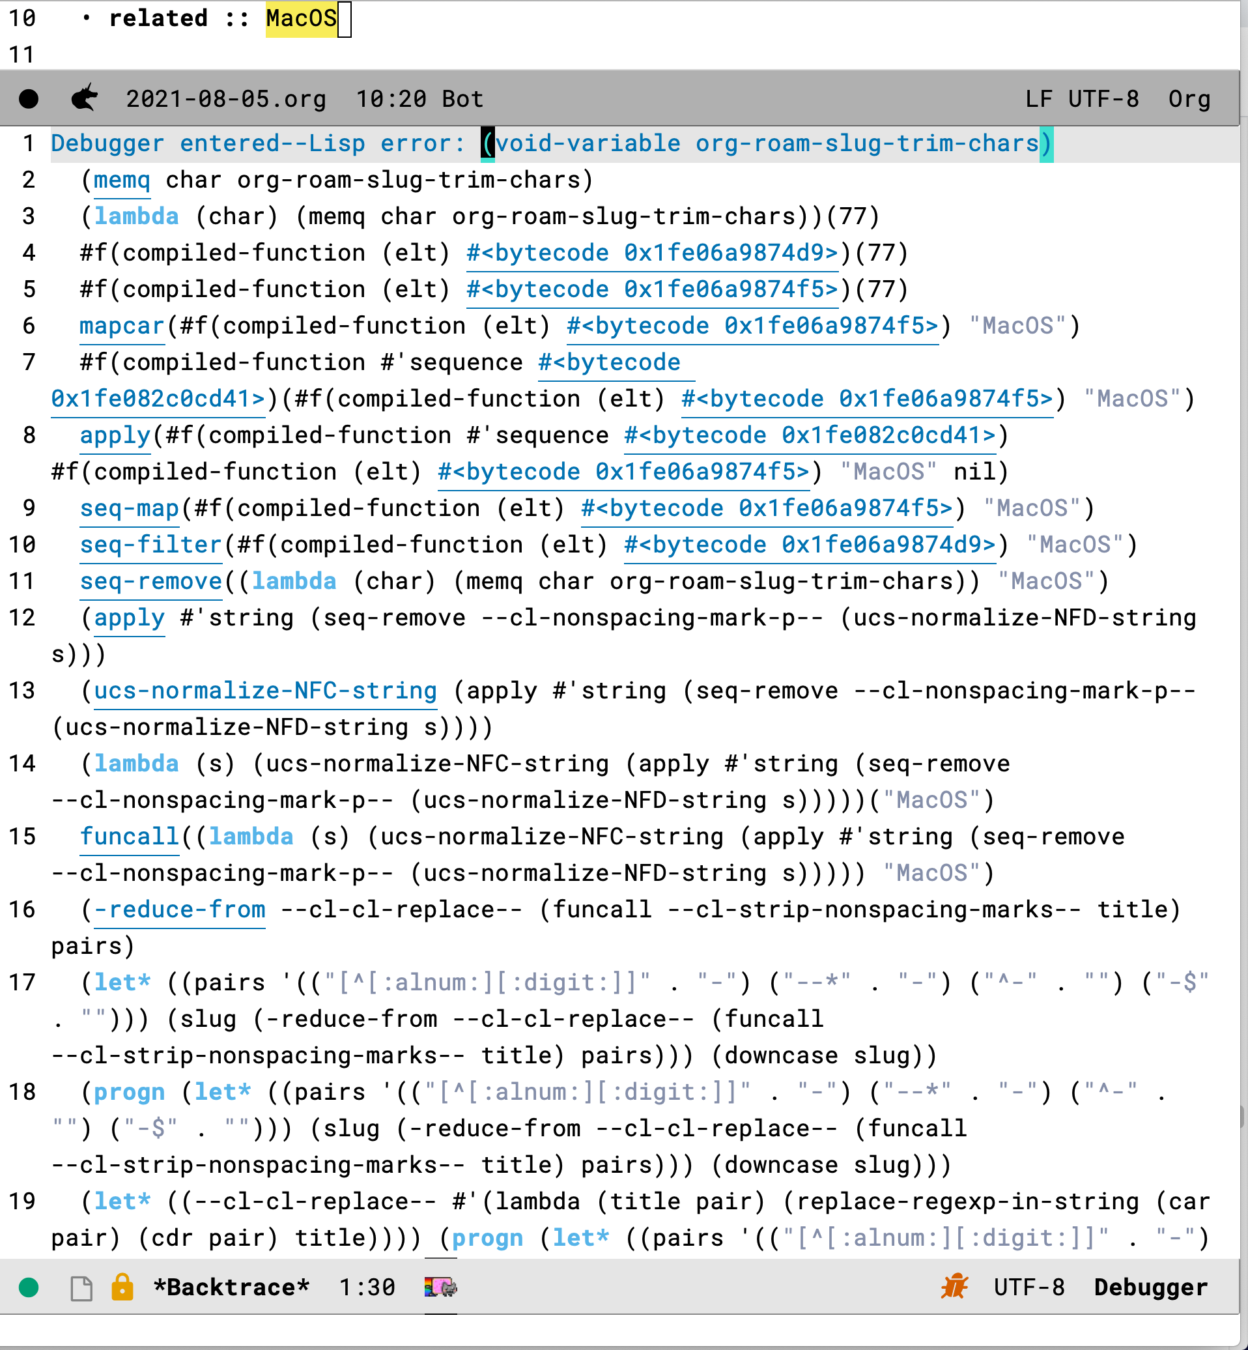
Task: Follow the memq function link in the backtrace
Action: click(122, 180)
